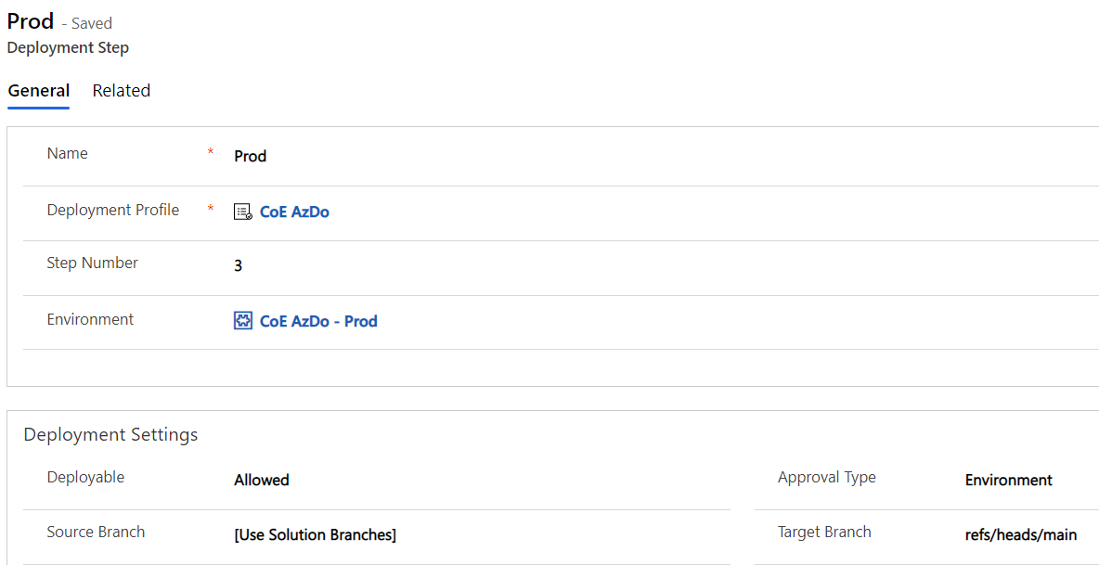Edit the Target Branch refs/heads/main value
Screen dimensions: 1099x565
click(x=1021, y=534)
